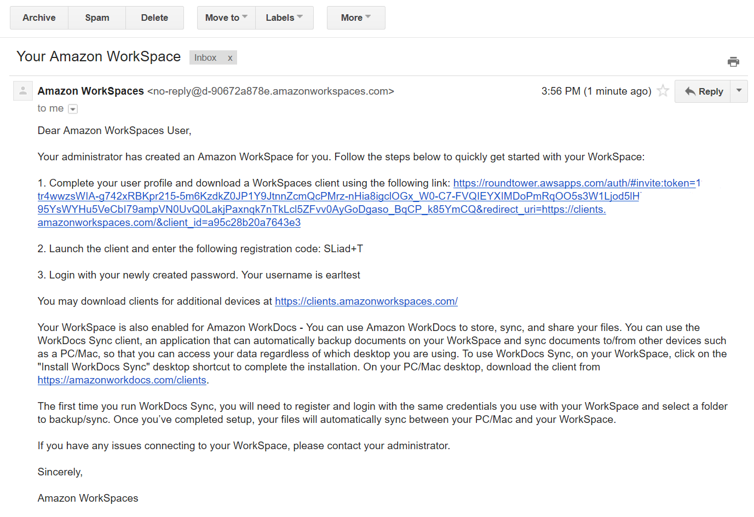Screen dimensions: 754x517
Task: Delete this email
Action: [x=154, y=18]
